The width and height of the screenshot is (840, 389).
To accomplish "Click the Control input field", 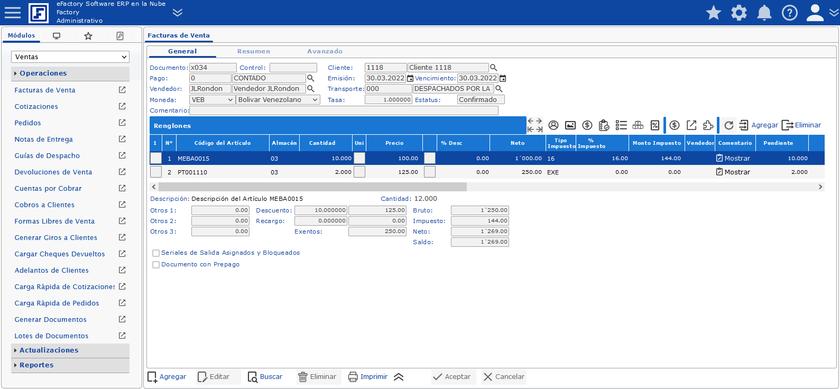I will pyautogui.click(x=293, y=68).
